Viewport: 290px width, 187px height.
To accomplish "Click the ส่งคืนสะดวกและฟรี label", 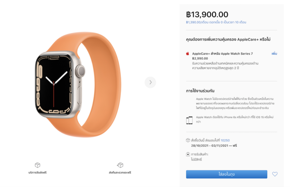I will pyautogui.click(x=120, y=173).
